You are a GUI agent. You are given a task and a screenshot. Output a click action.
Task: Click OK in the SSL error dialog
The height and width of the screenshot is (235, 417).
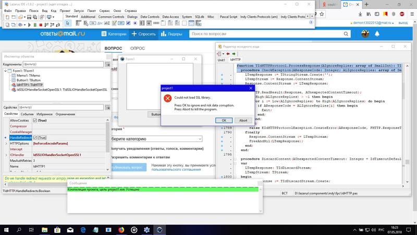(x=224, y=120)
